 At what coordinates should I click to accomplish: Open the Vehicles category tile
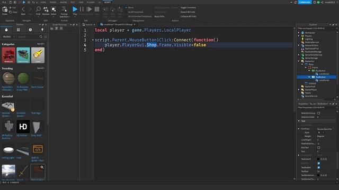[x=8, y=55]
